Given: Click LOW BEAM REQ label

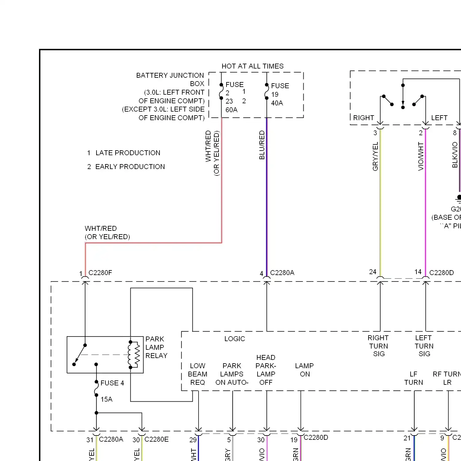Looking at the screenshot, I should pos(198,374).
